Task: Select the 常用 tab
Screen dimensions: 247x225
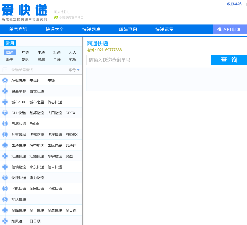Action: pyautogui.click(x=10, y=43)
